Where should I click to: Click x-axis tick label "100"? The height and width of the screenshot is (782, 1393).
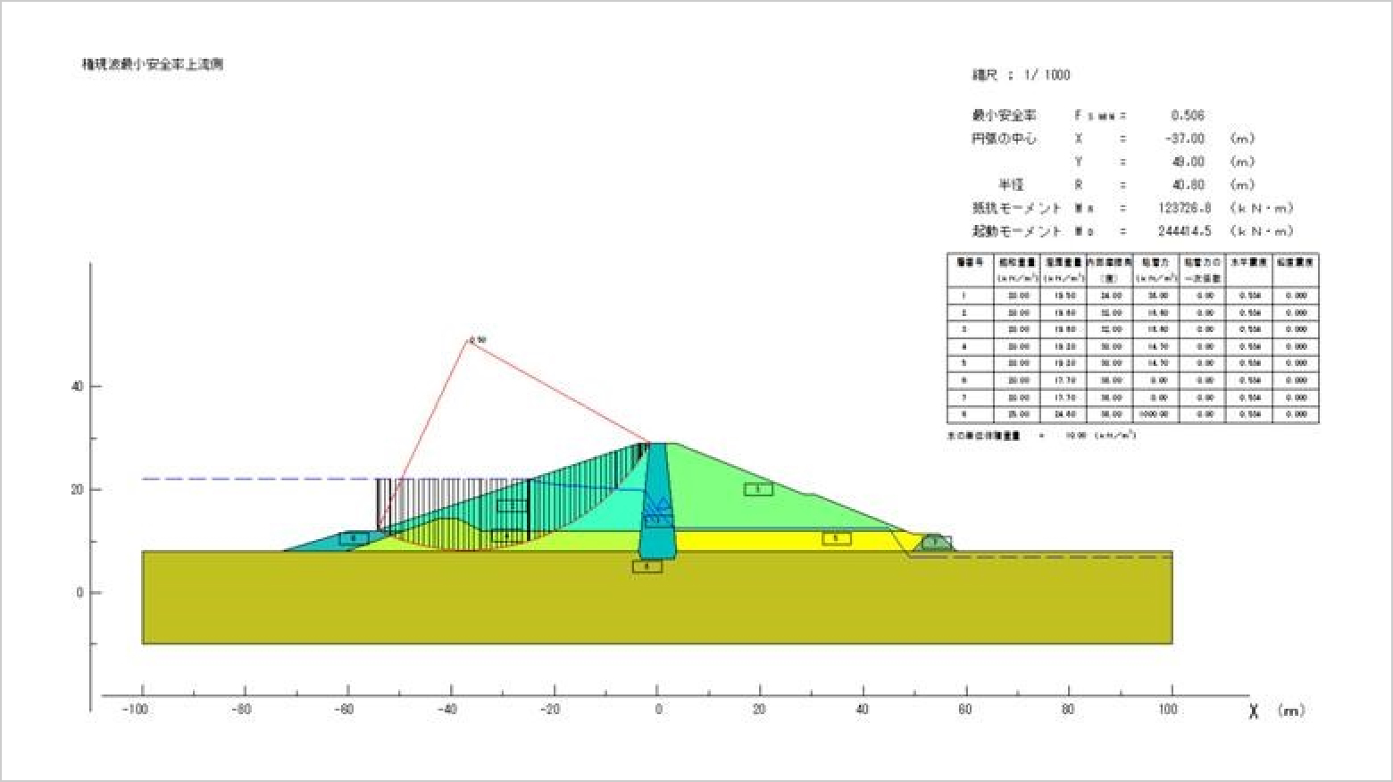coord(1168,710)
